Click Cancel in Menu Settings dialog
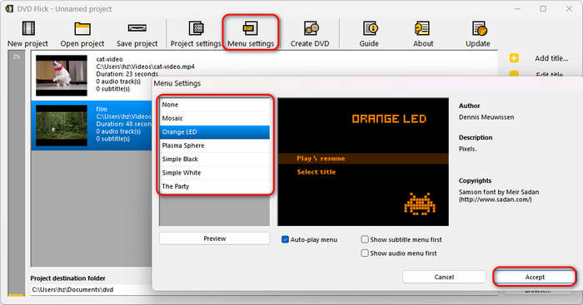Screen dimensions: 583x305 444,277
